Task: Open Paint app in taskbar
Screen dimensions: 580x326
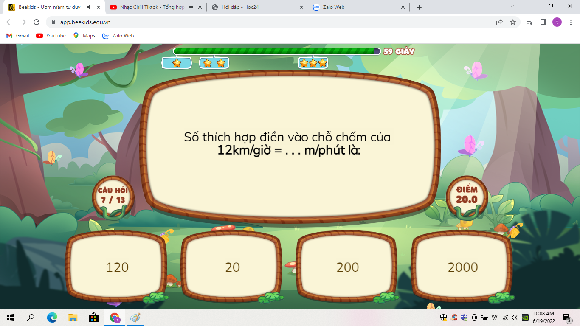Action: (x=135, y=318)
